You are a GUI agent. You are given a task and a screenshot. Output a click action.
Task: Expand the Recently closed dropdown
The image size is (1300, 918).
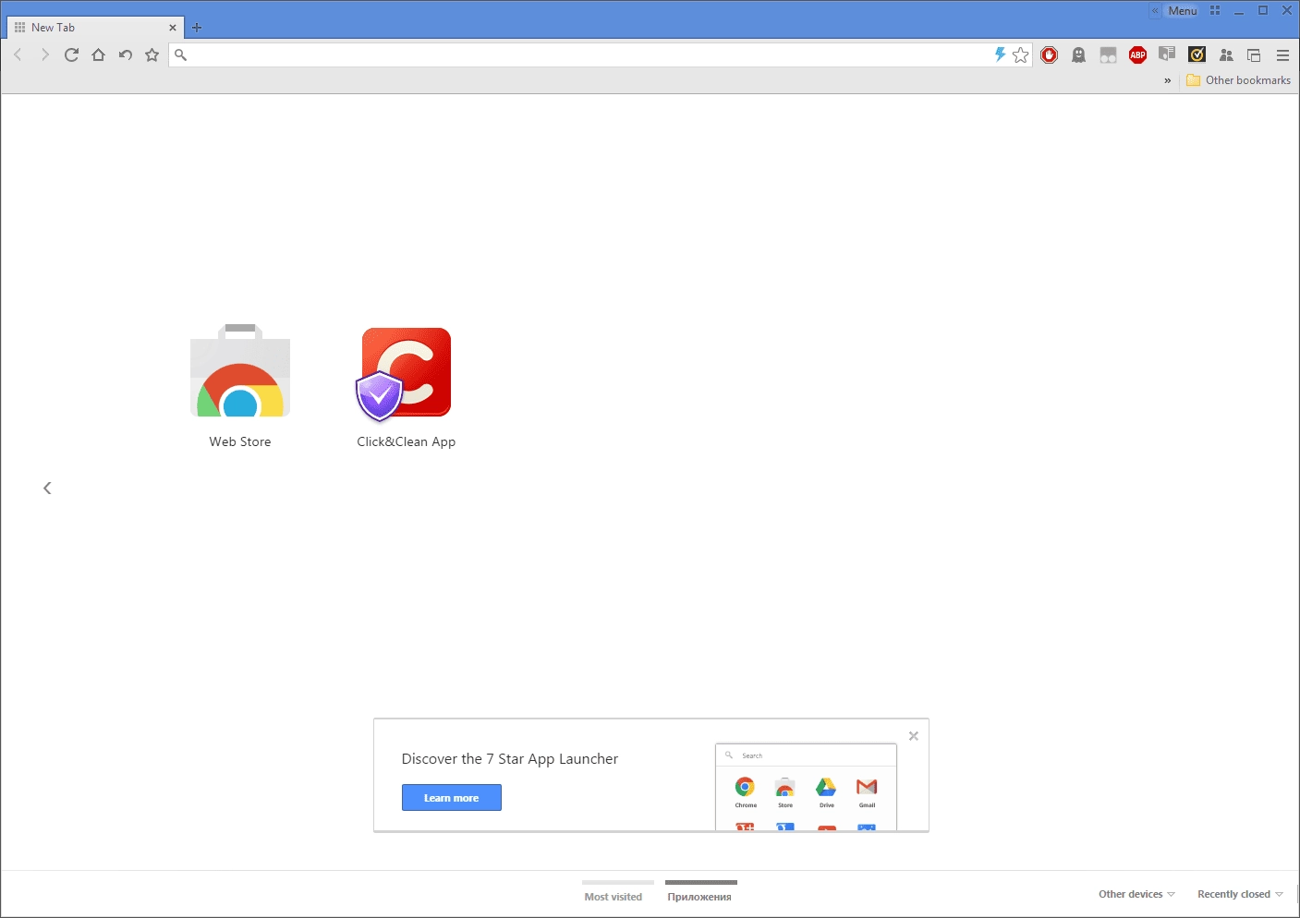click(1240, 894)
